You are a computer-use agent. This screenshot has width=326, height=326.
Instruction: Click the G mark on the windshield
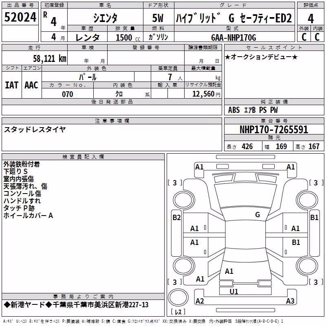click(x=258, y=215)
